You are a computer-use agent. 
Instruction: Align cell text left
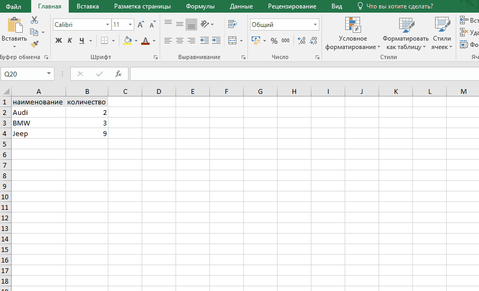[x=168, y=41]
